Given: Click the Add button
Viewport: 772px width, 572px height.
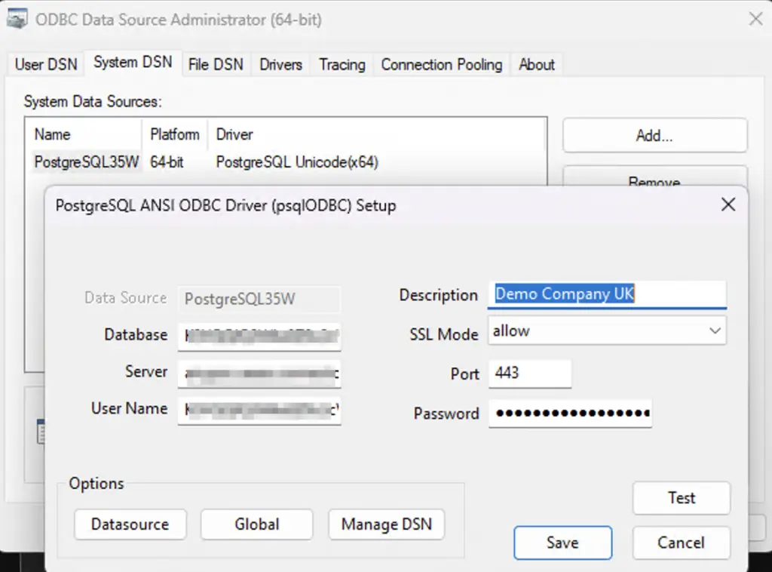Looking at the screenshot, I should 654,135.
